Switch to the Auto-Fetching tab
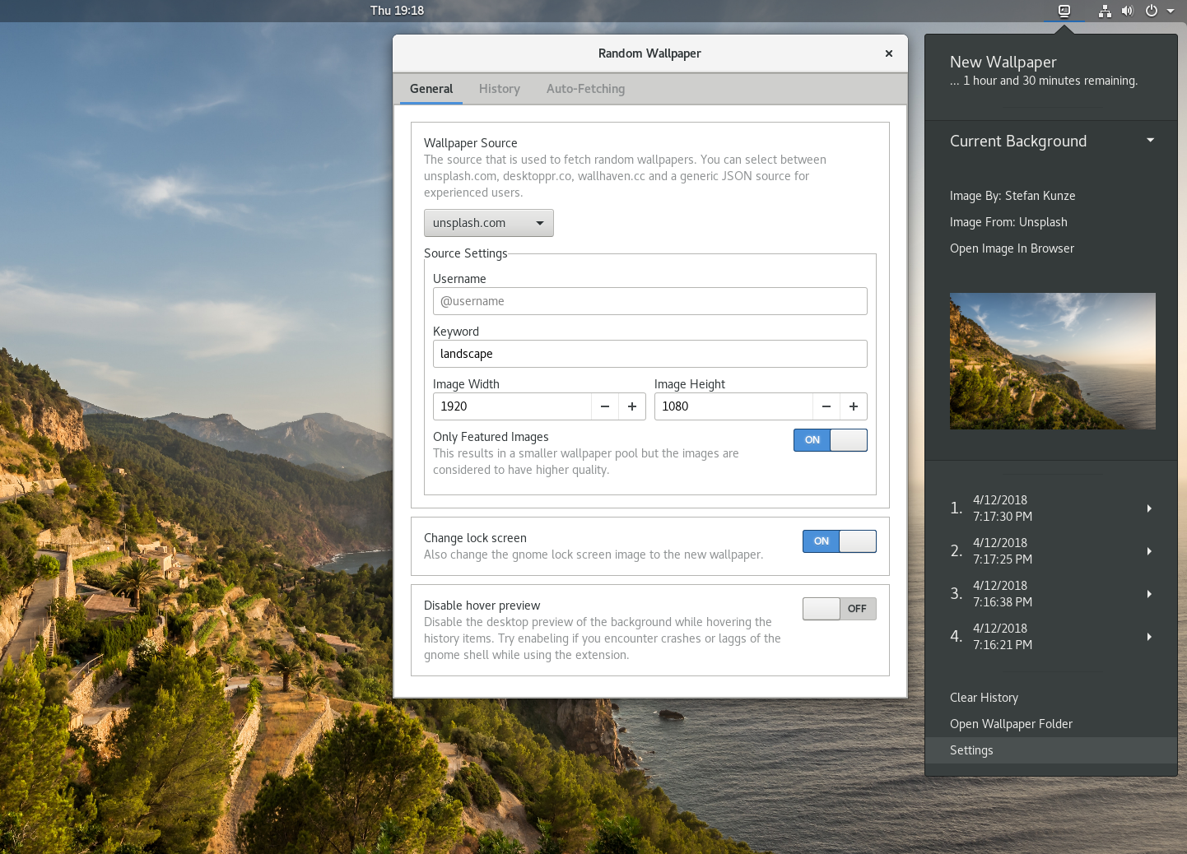The width and height of the screenshot is (1187, 854). (x=585, y=89)
